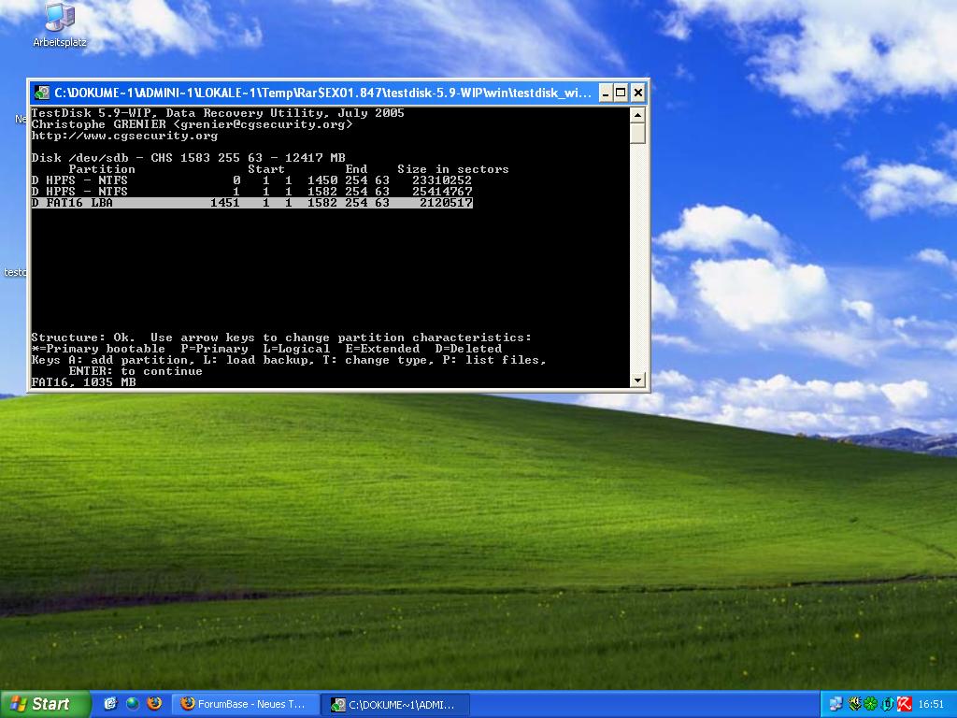Viewport: 957px width, 718px height.
Task: Launch Firefox from the quick launch bar
Action: click(x=154, y=704)
